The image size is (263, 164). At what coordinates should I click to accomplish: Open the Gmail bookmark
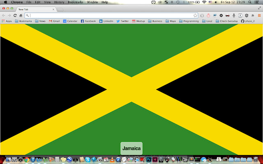pos(54,21)
